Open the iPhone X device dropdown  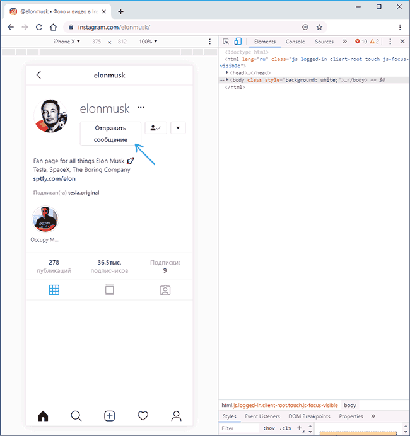click(x=67, y=42)
